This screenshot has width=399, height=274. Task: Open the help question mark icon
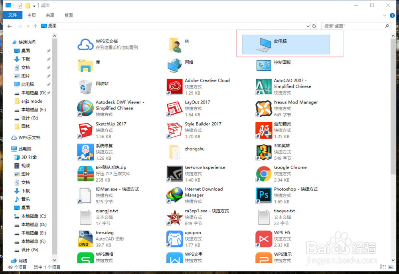click(392, 16)
